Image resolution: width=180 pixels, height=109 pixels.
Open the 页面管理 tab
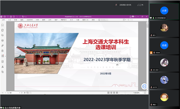point(30,20)
